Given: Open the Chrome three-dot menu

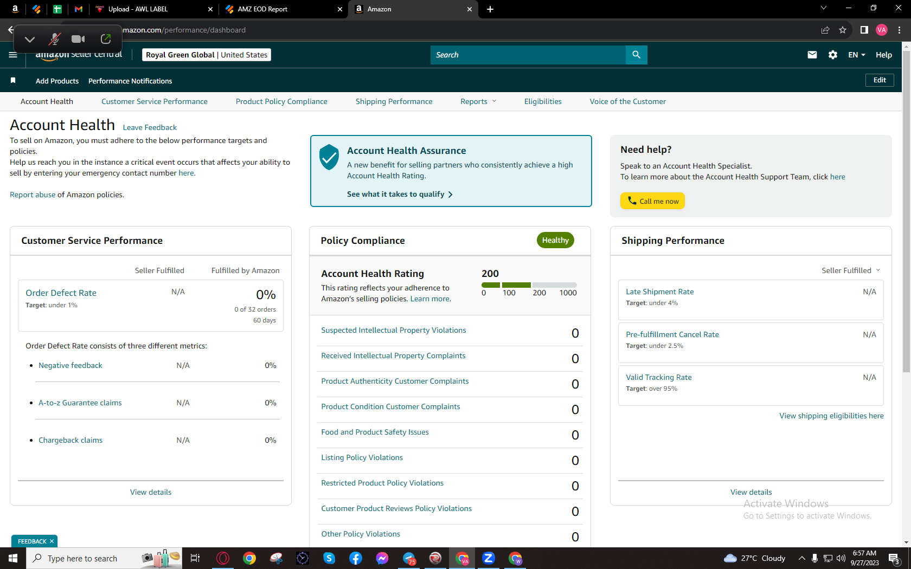Looking at the screenshot, I should [x=899, y=30].
